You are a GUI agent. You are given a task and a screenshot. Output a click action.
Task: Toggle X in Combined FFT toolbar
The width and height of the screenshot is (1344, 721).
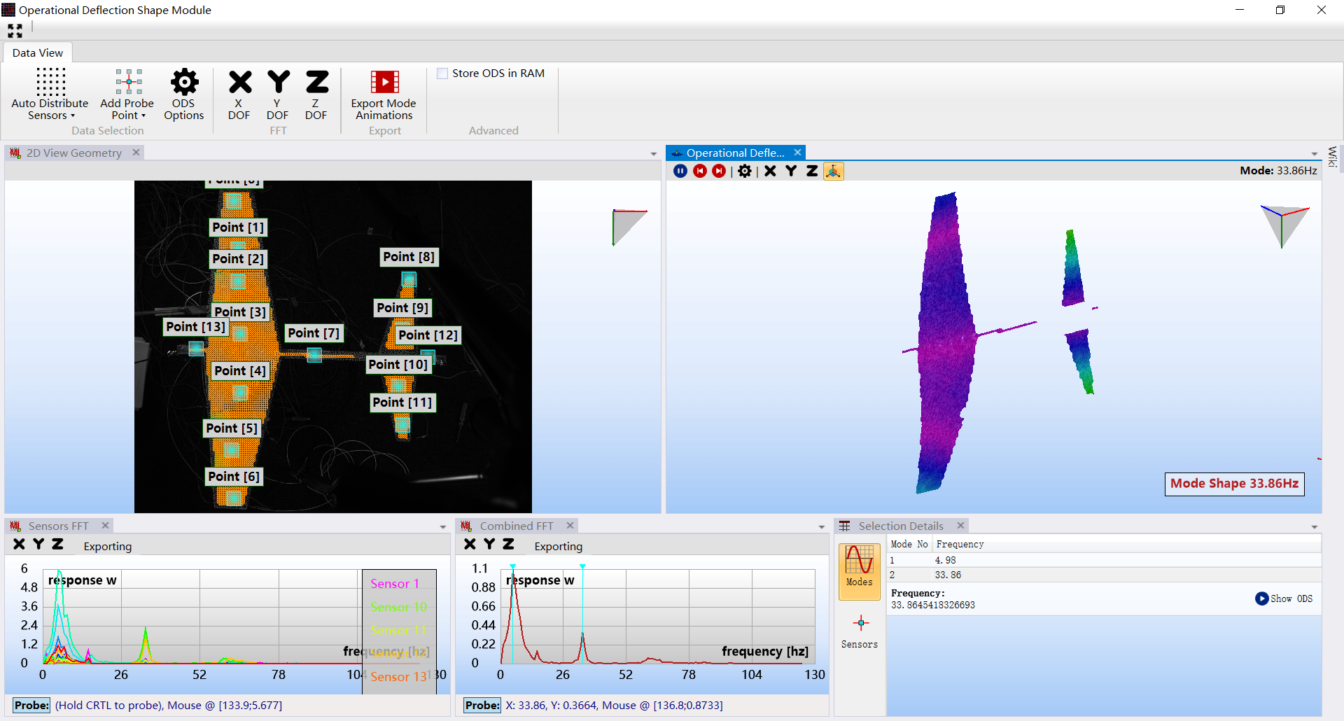click(470, 544)
